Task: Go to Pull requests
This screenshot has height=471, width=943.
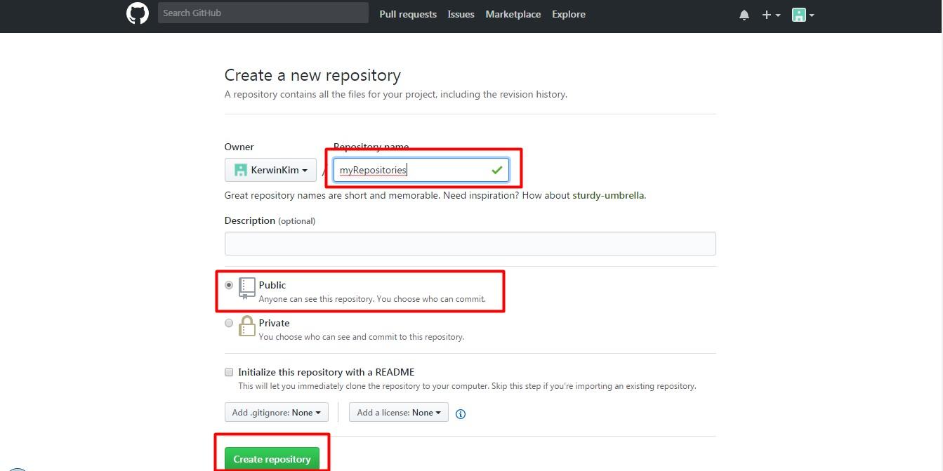Action: (x=408, y=14)
